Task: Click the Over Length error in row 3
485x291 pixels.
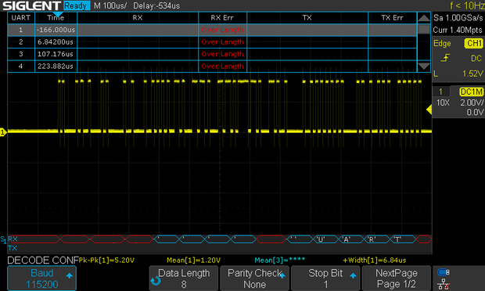Action: (x=222, y=54)
